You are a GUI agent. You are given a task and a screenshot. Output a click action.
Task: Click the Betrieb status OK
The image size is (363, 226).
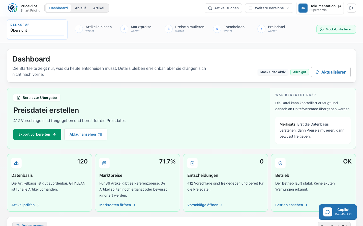[347, 161]
